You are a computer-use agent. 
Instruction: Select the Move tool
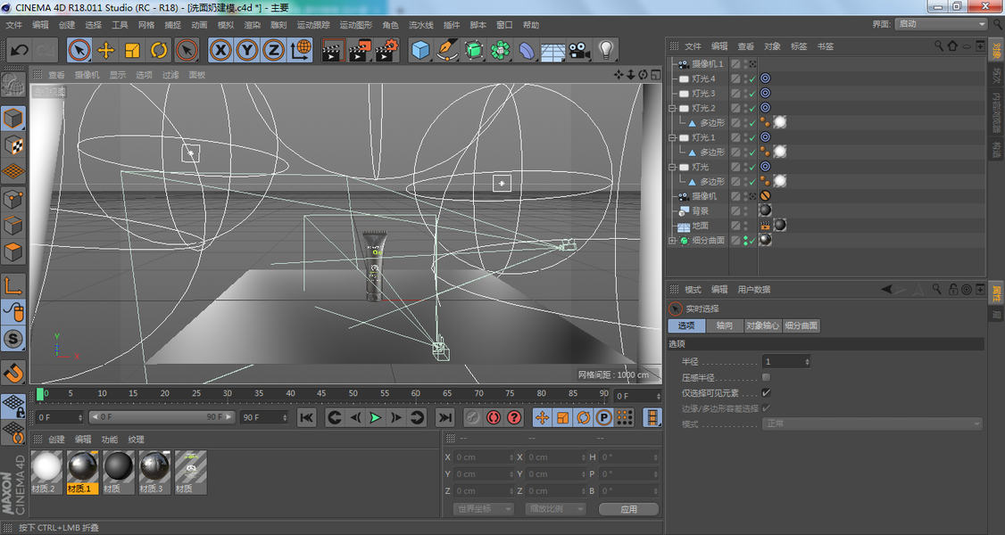[105, 50]
